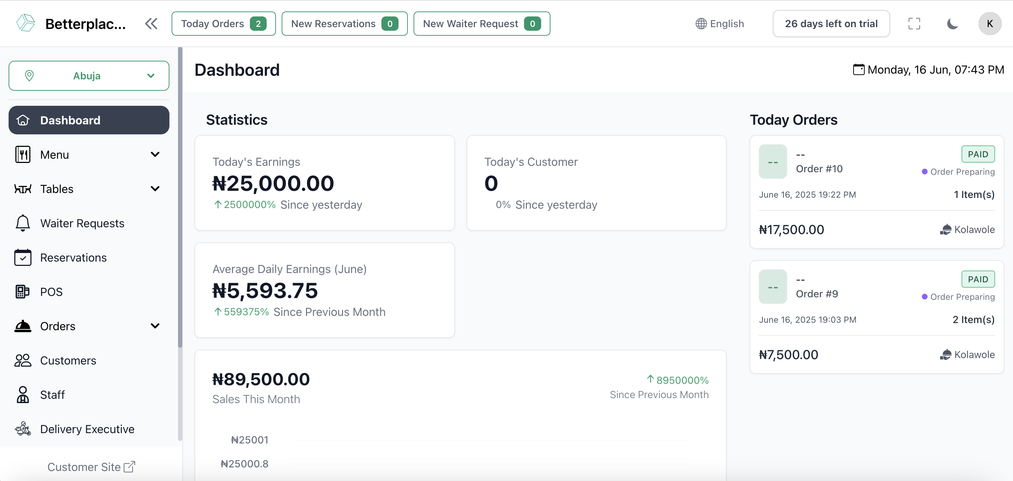Click Today's Earnings up-arrow indicator
Screen dimensions: 1013x481
(218, 204)
